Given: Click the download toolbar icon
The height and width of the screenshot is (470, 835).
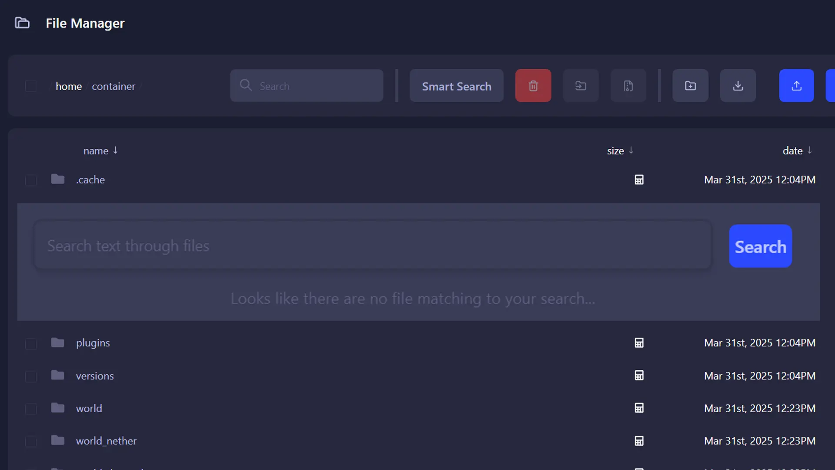Looking at the screenshot, I should pyautogui.click(x=738, y=86).
